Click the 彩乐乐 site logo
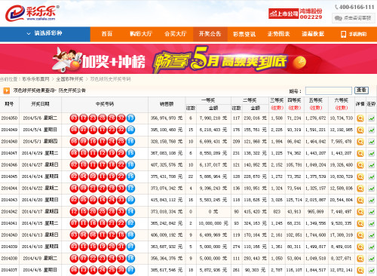The height and width of the screenshot is (276, 377). pos(32,13)
